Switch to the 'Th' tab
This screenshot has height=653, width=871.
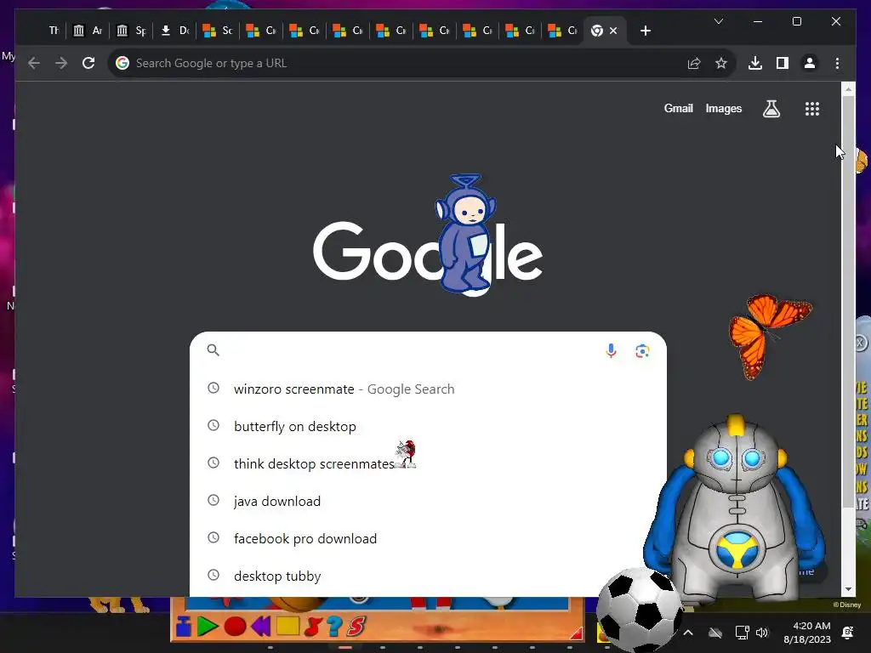click(x=54, y=31)
